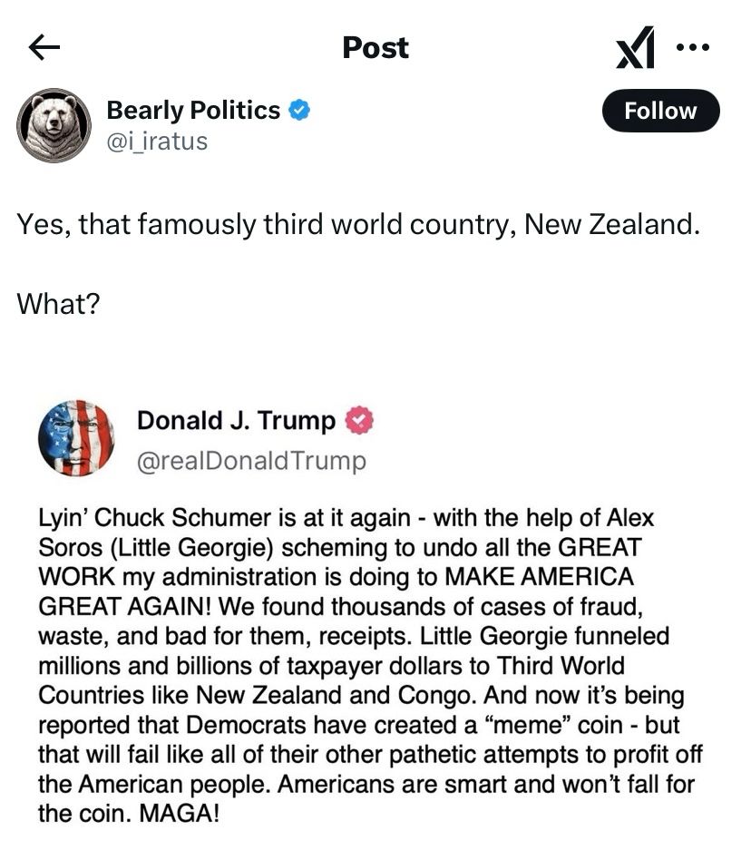Tap the bear profile avatar
Viewport: 751px width, 860px height.
[54, 125]
